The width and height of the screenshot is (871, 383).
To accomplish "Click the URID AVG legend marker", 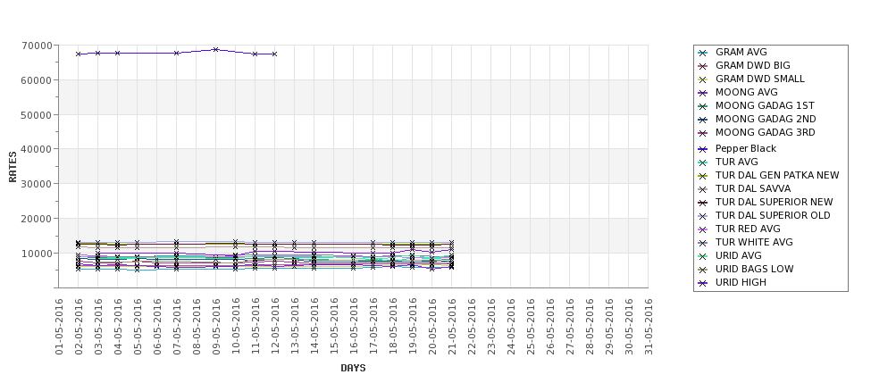I will (x=703, y=256).
